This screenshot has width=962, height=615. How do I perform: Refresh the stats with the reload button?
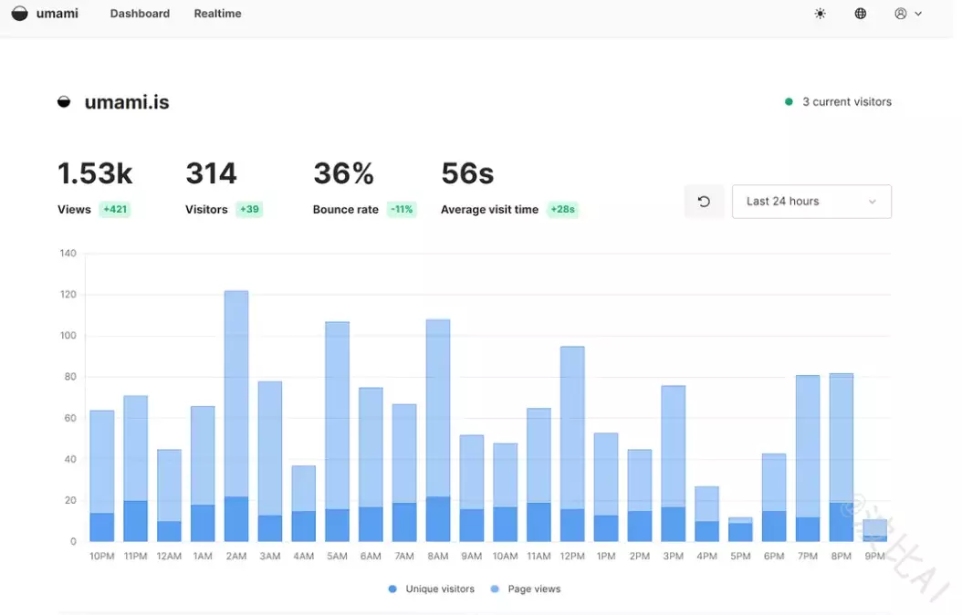(x=704, y=201)
